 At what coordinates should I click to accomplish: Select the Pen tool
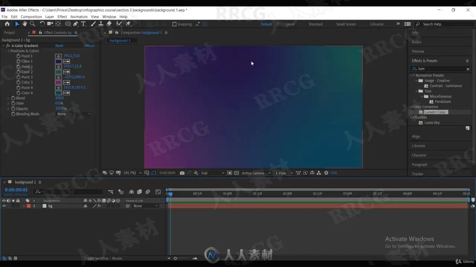click(x=75, y=24)
